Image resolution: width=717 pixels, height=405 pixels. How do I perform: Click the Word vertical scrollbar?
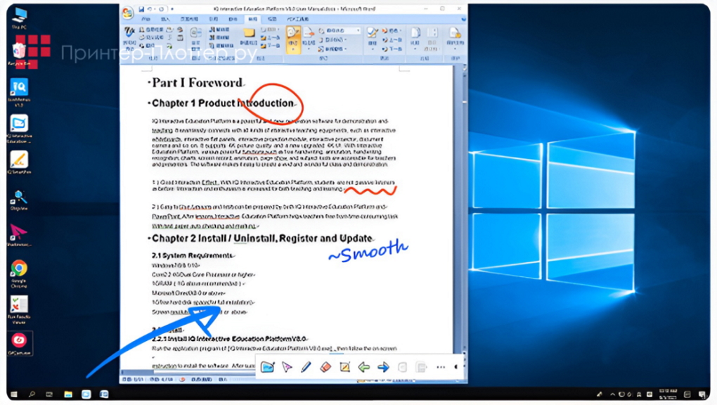[461, 211]
